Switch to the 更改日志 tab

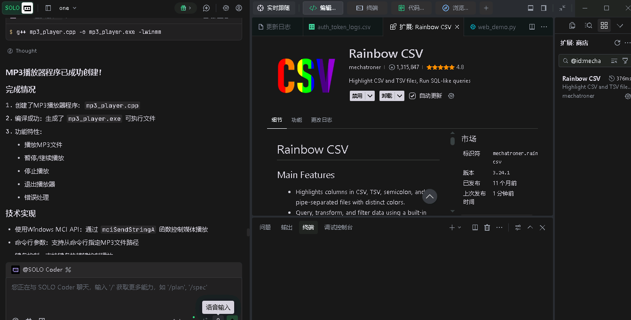322,120
